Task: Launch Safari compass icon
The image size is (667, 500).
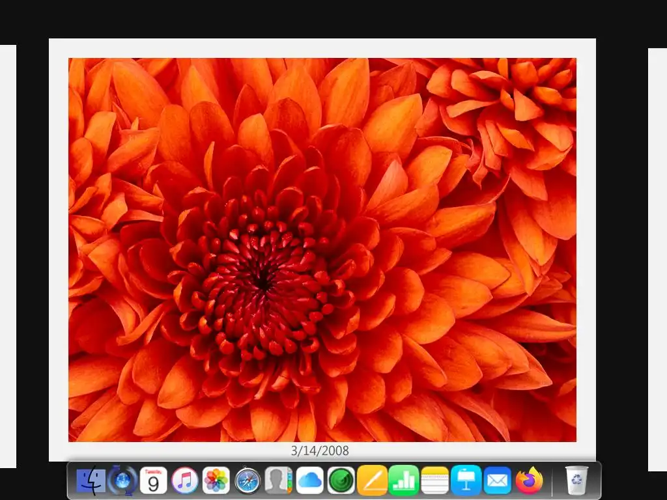Action: [248, 481]
